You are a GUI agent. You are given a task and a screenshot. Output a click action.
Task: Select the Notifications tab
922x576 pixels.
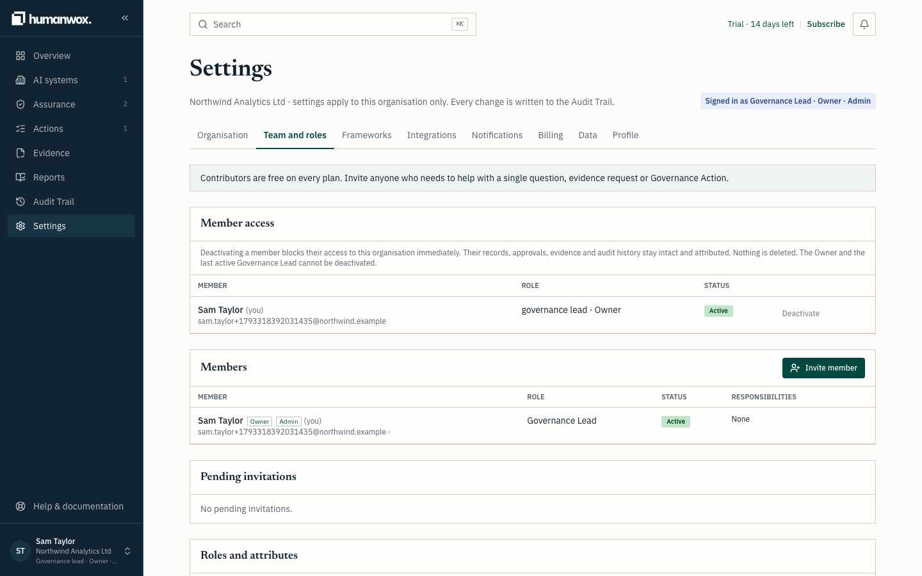tap(497, 135)
